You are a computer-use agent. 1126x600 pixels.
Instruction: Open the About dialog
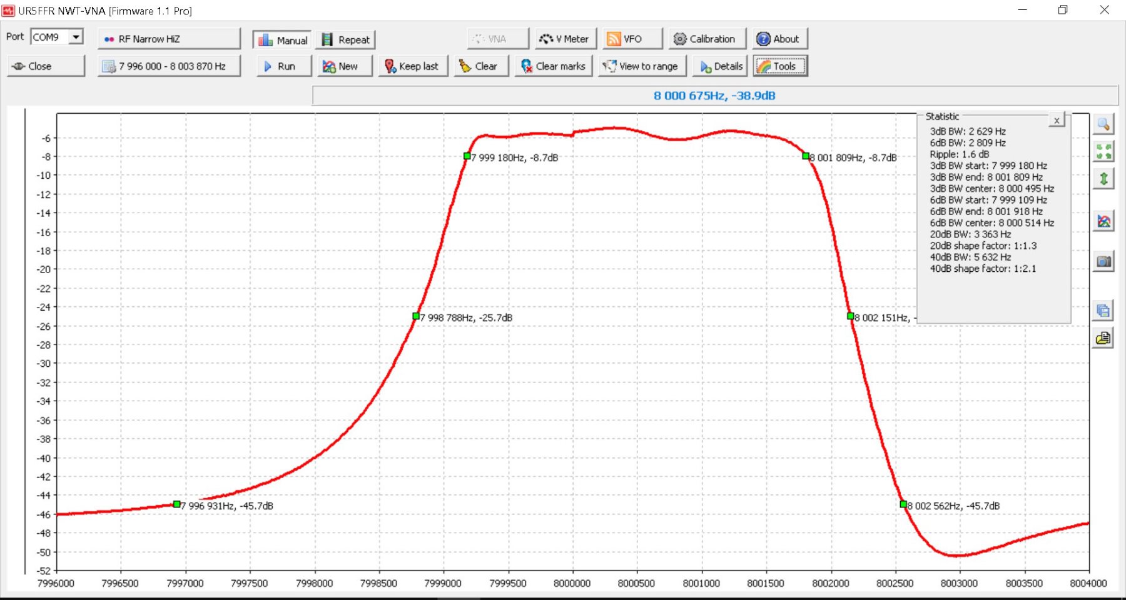[780, 39]
